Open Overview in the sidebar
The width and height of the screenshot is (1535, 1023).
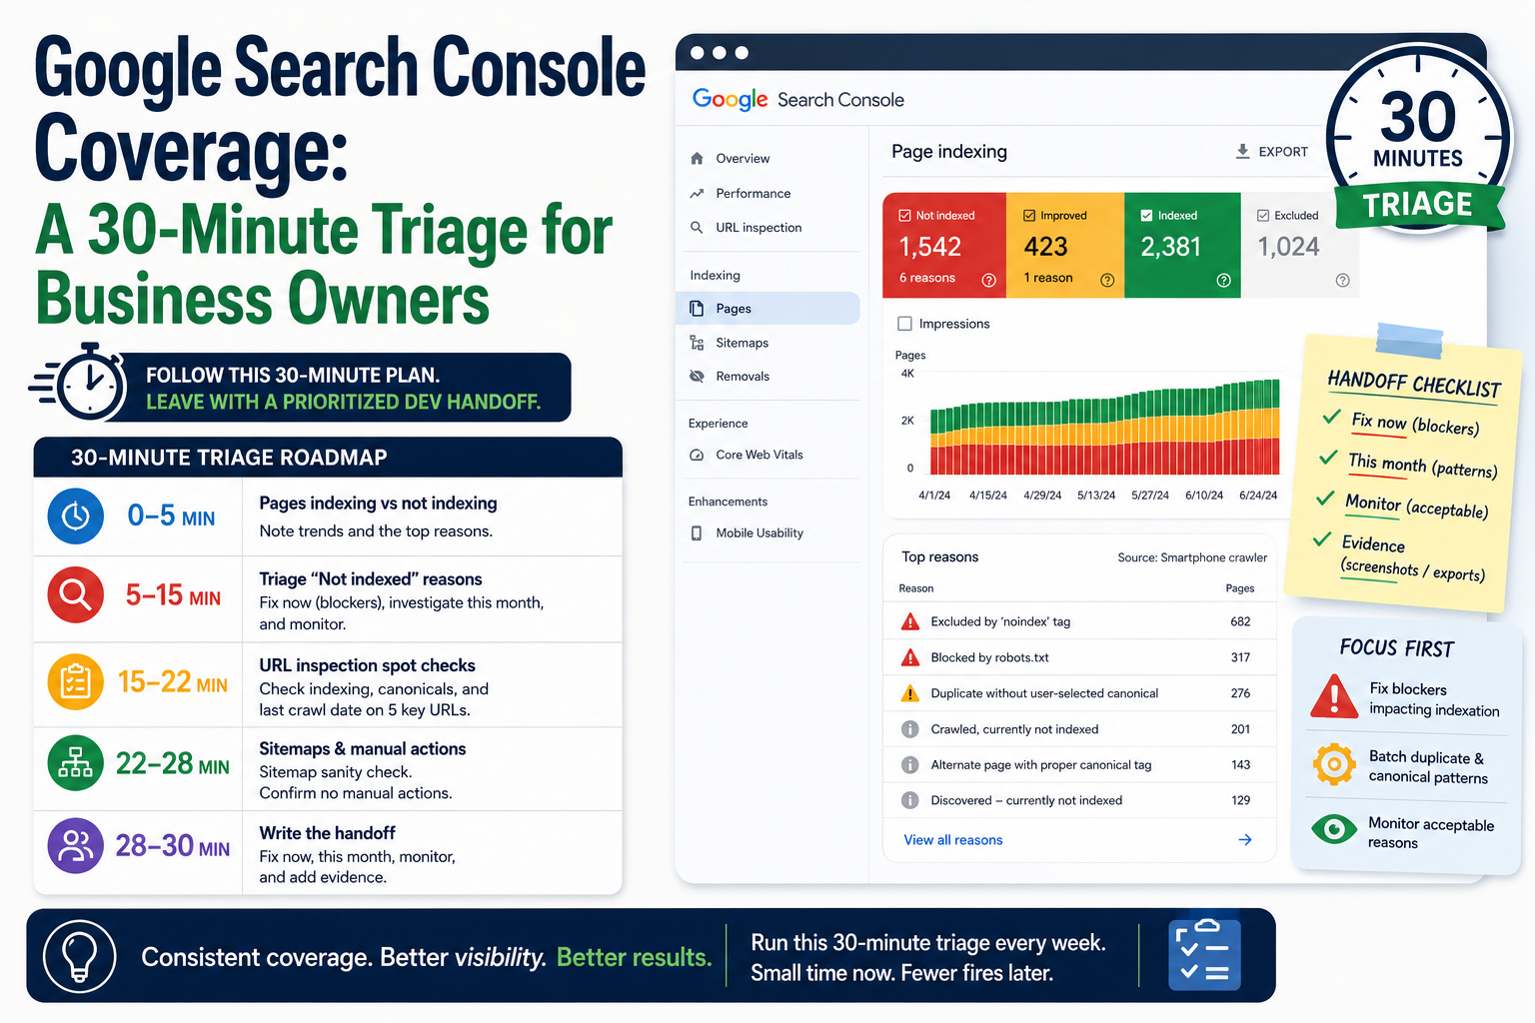point(767,158)
